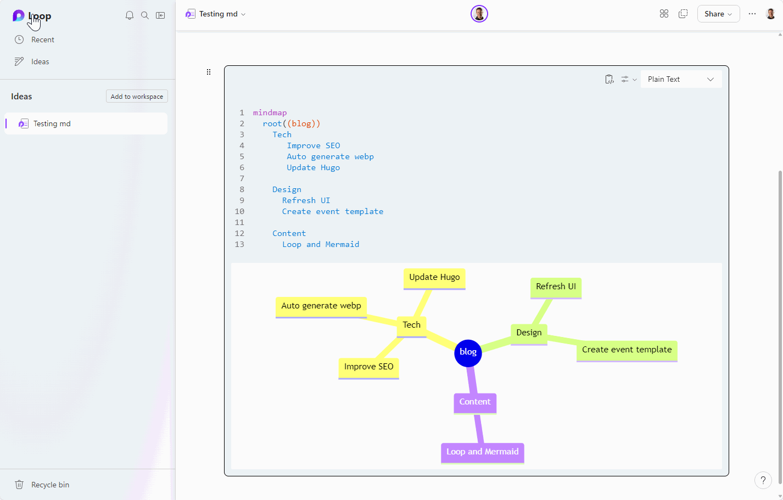This screenshot has height=500, width=783.
Task: Click code line 'Auto generate webp'
Action: tap(330, 156)
